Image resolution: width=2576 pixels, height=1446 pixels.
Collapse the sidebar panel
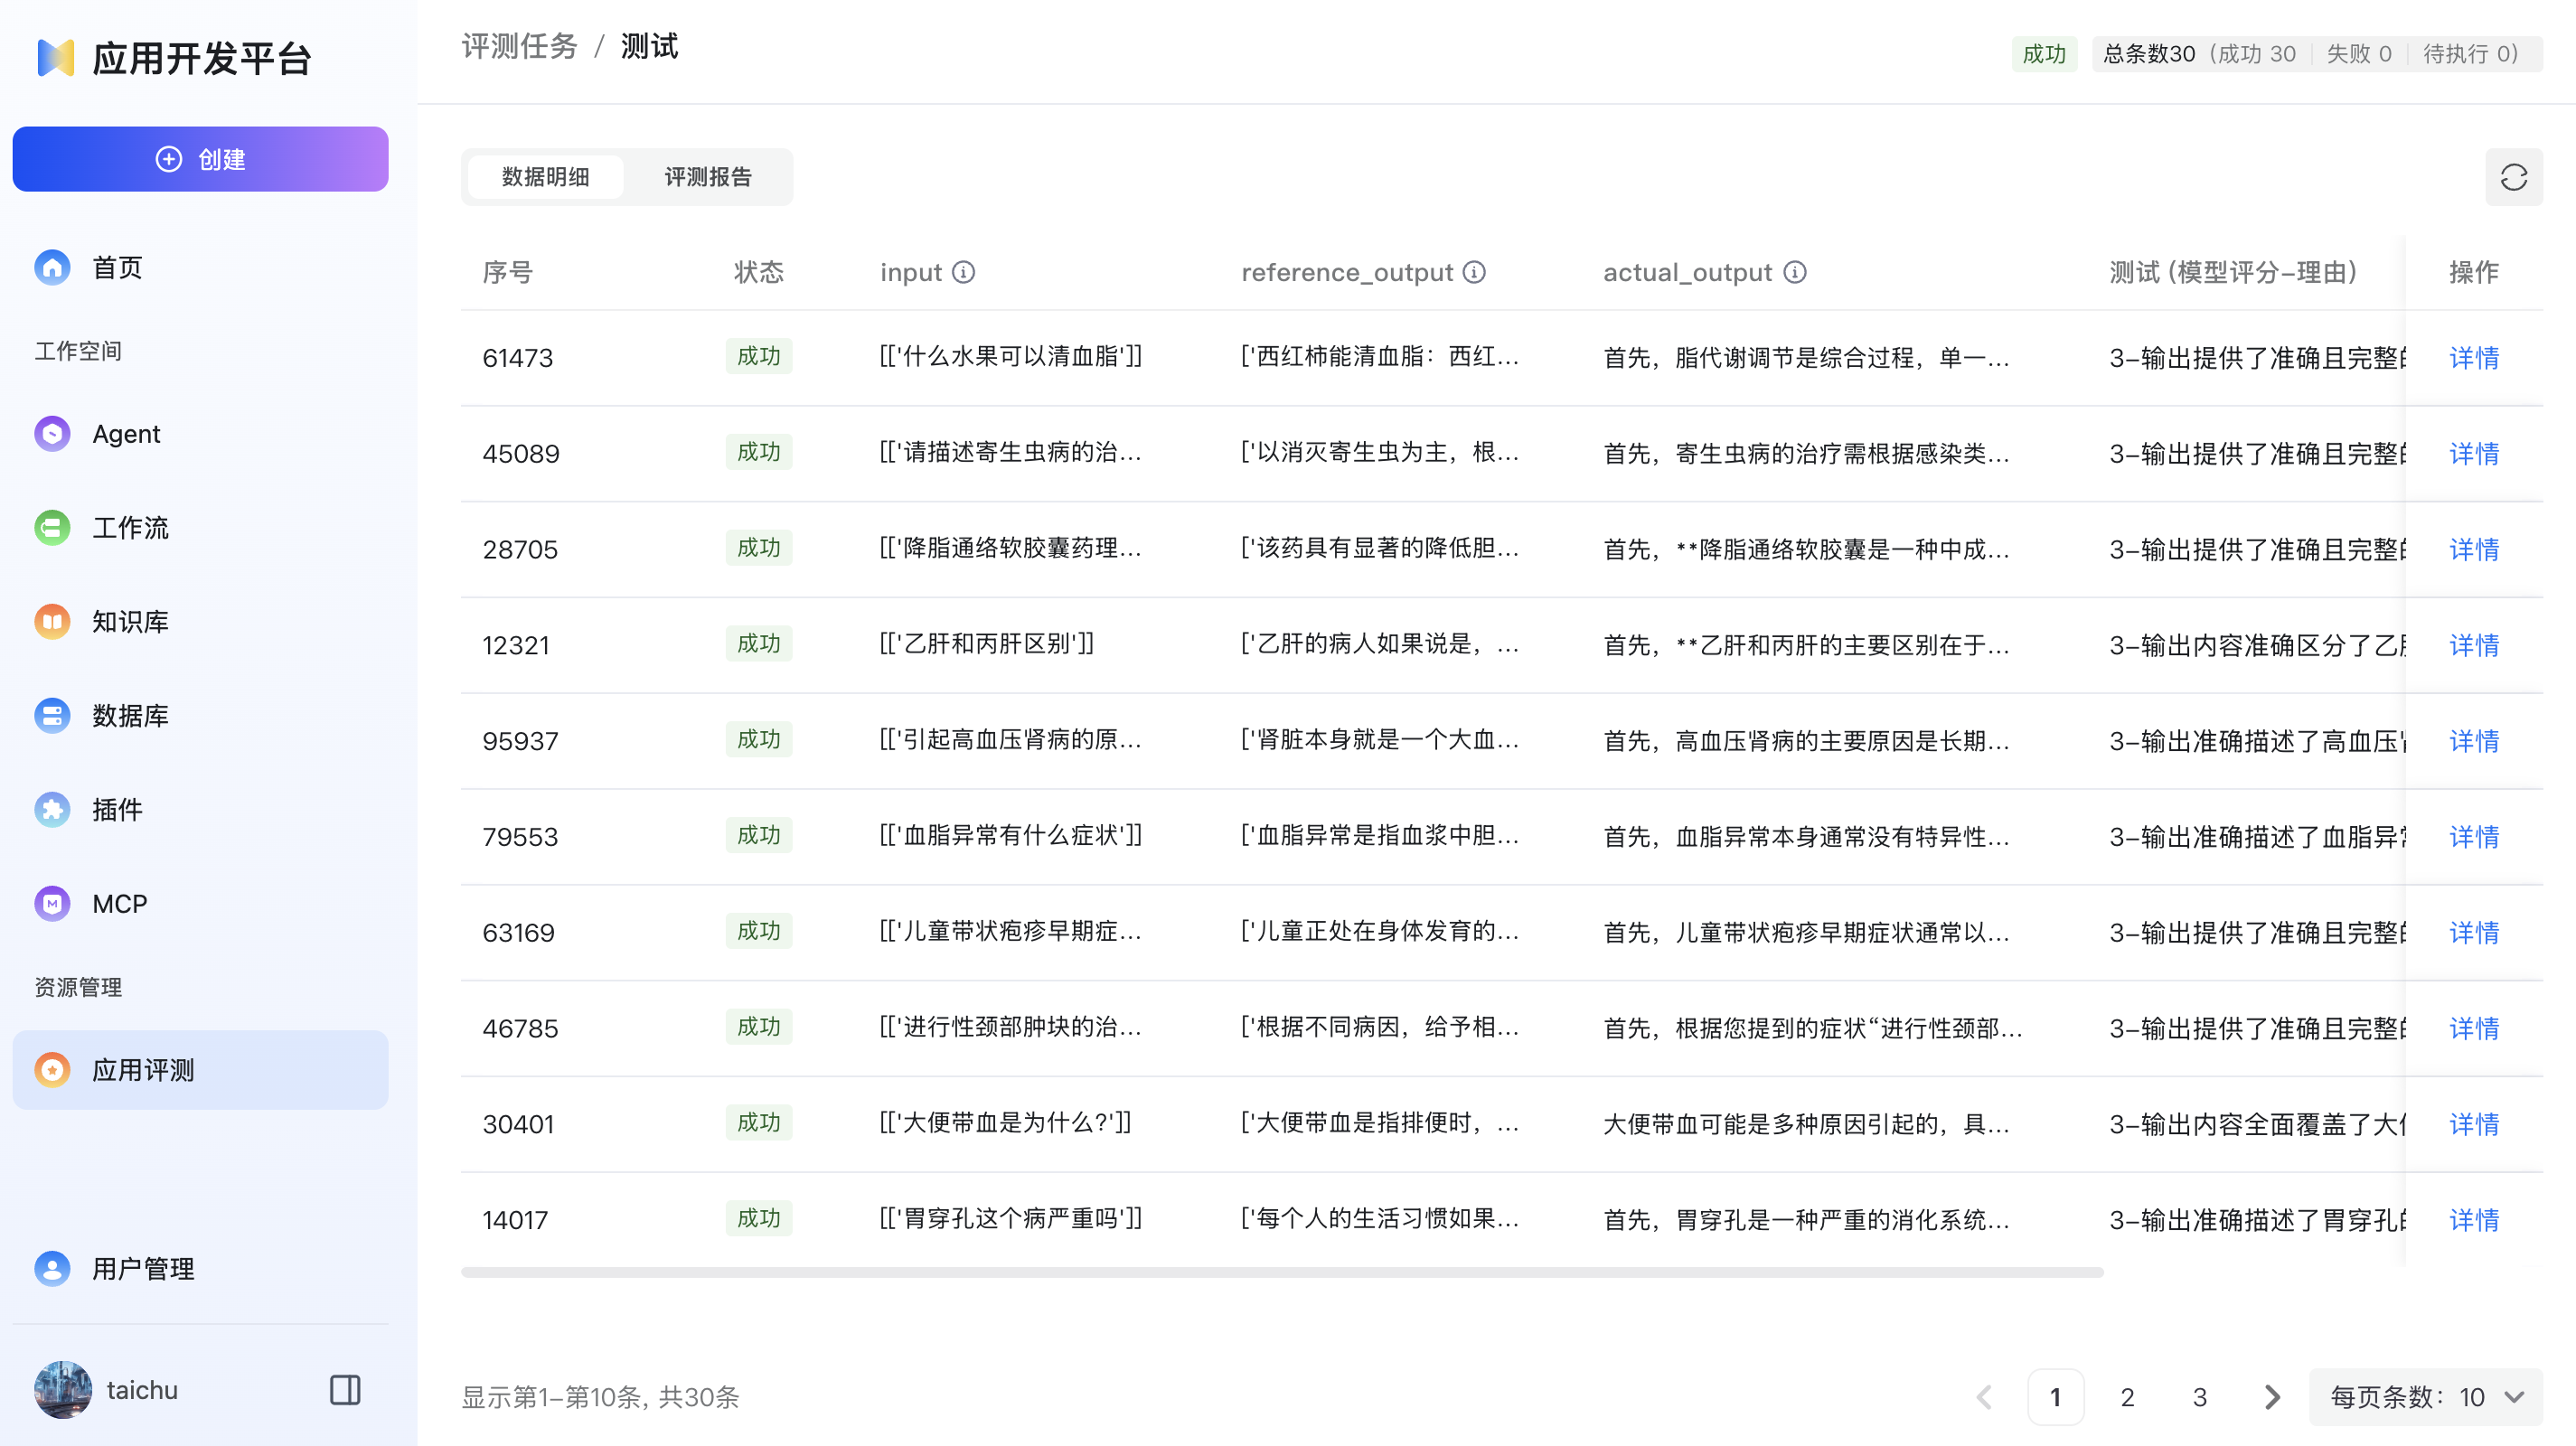click(x=344, y=1389)
